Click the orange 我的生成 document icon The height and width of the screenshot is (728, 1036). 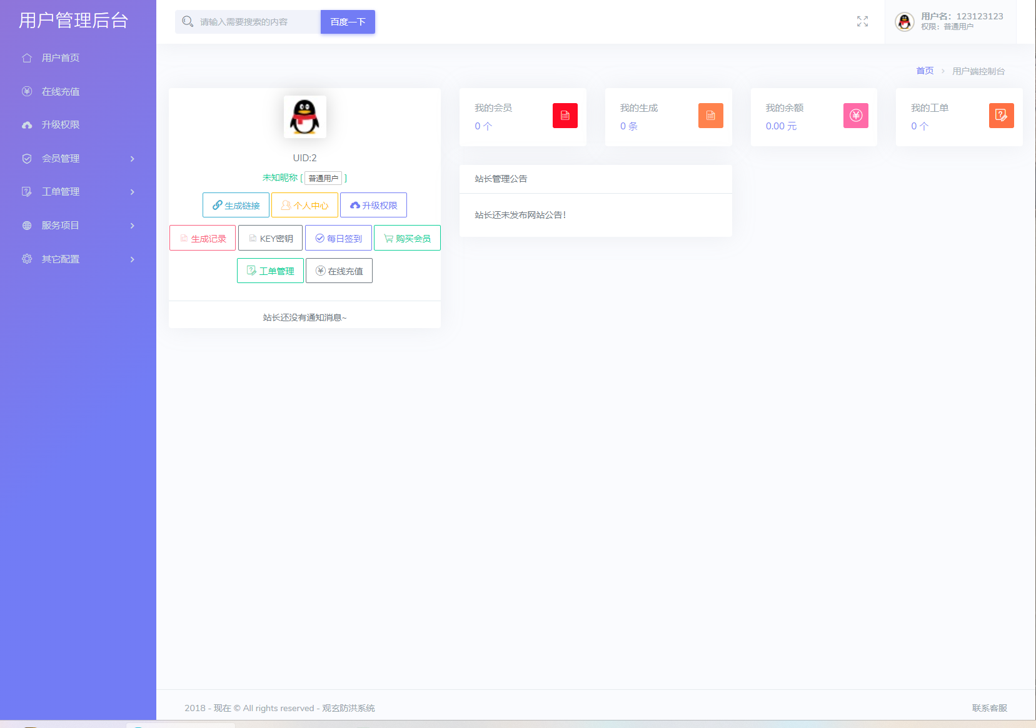click(710, 116)
